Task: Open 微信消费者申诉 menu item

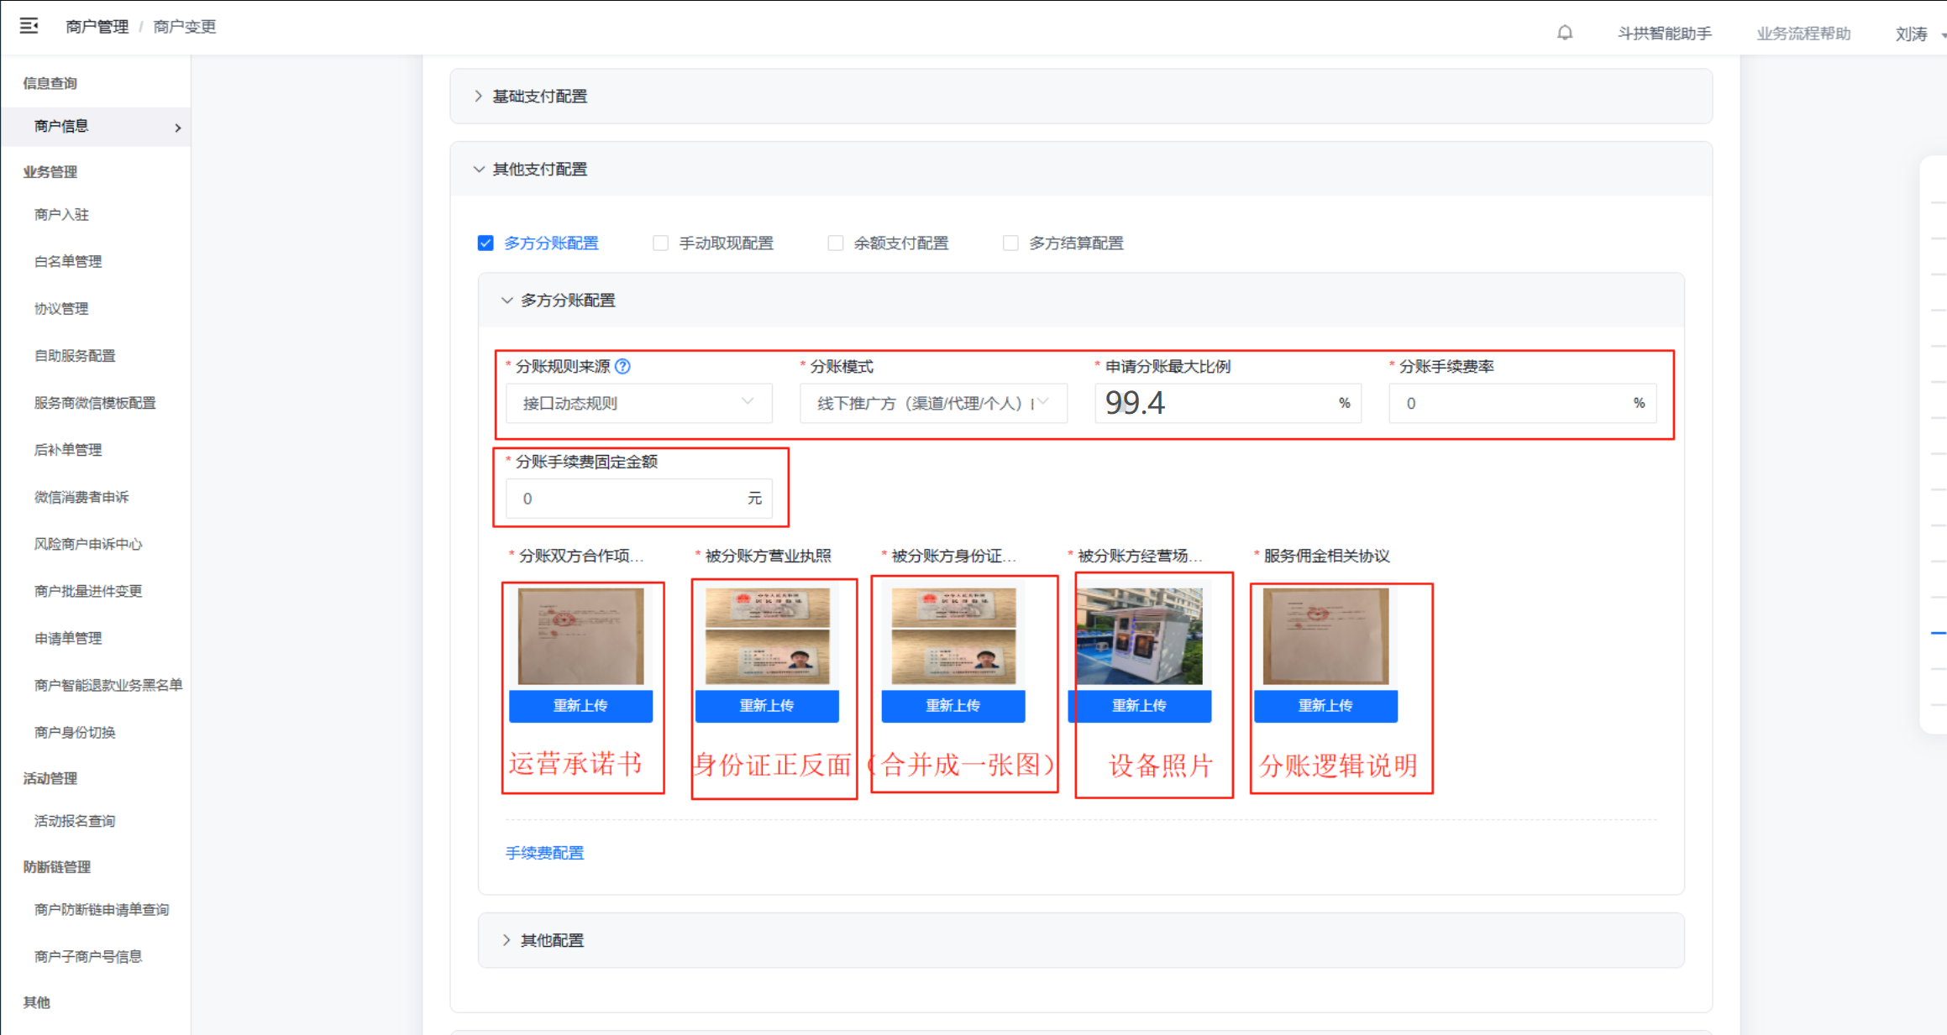Action: 81,497
